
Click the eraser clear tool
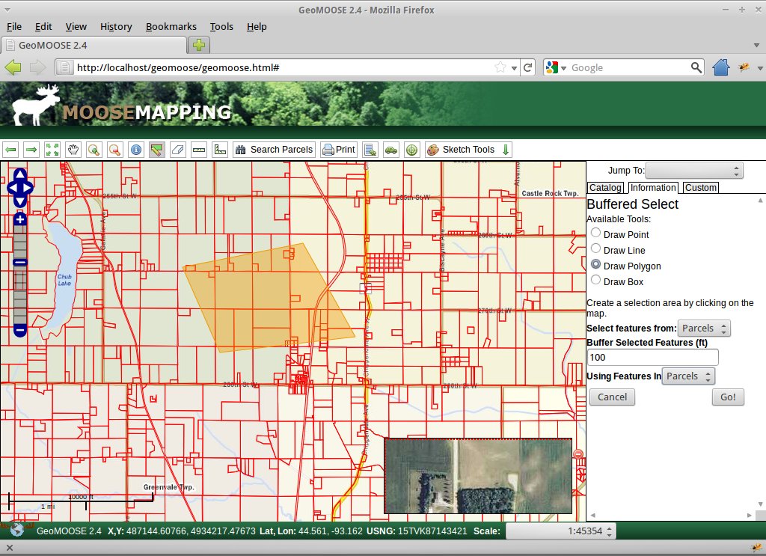(x=177, y=150)
